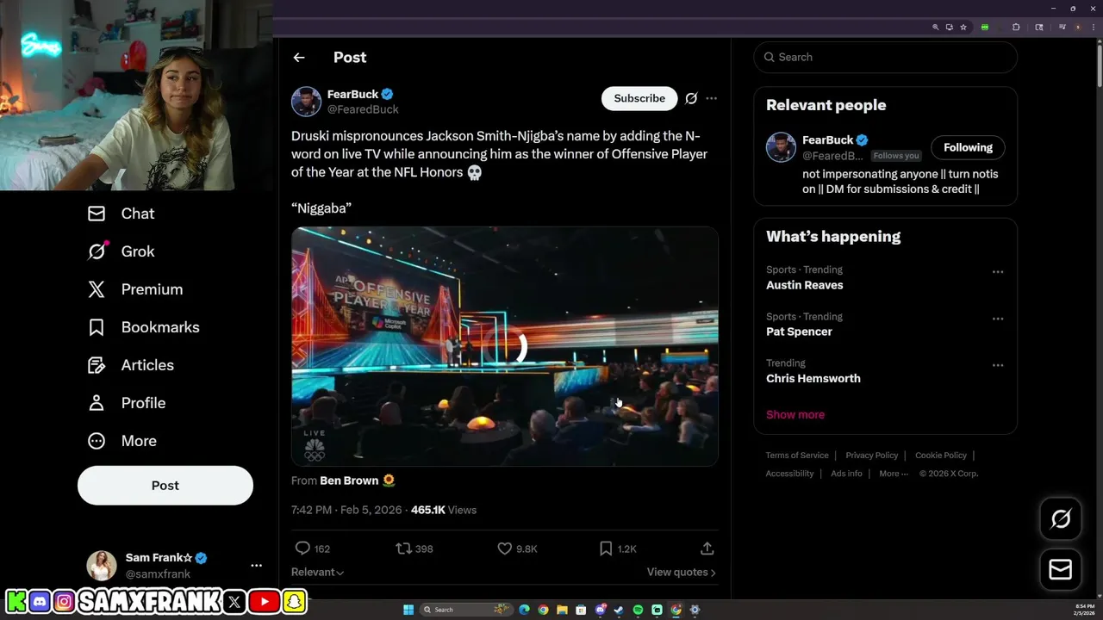Image resolution: width=1103 pixels, height=620 pixels.
Task: Open Chrome three-dot menu
Action: (x=1094, y=28)
